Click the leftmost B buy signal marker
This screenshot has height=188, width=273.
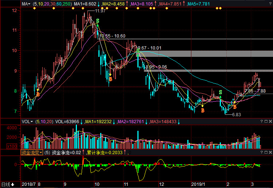tap(38, 94)
